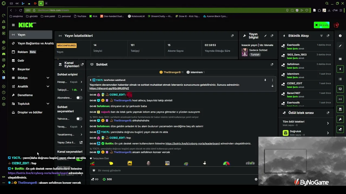This screenshot has height=194, width=346.
Task: Expand the Doğruluk reward row
Action: [x=306, y=133]
